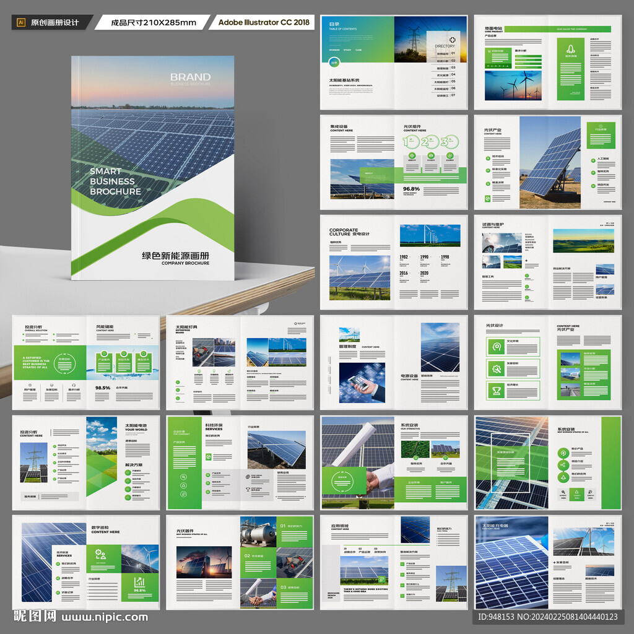Click the www.nipic.com web address
Image resolution: width=634 pixels, height=634 pixels.
coord(105,617)
